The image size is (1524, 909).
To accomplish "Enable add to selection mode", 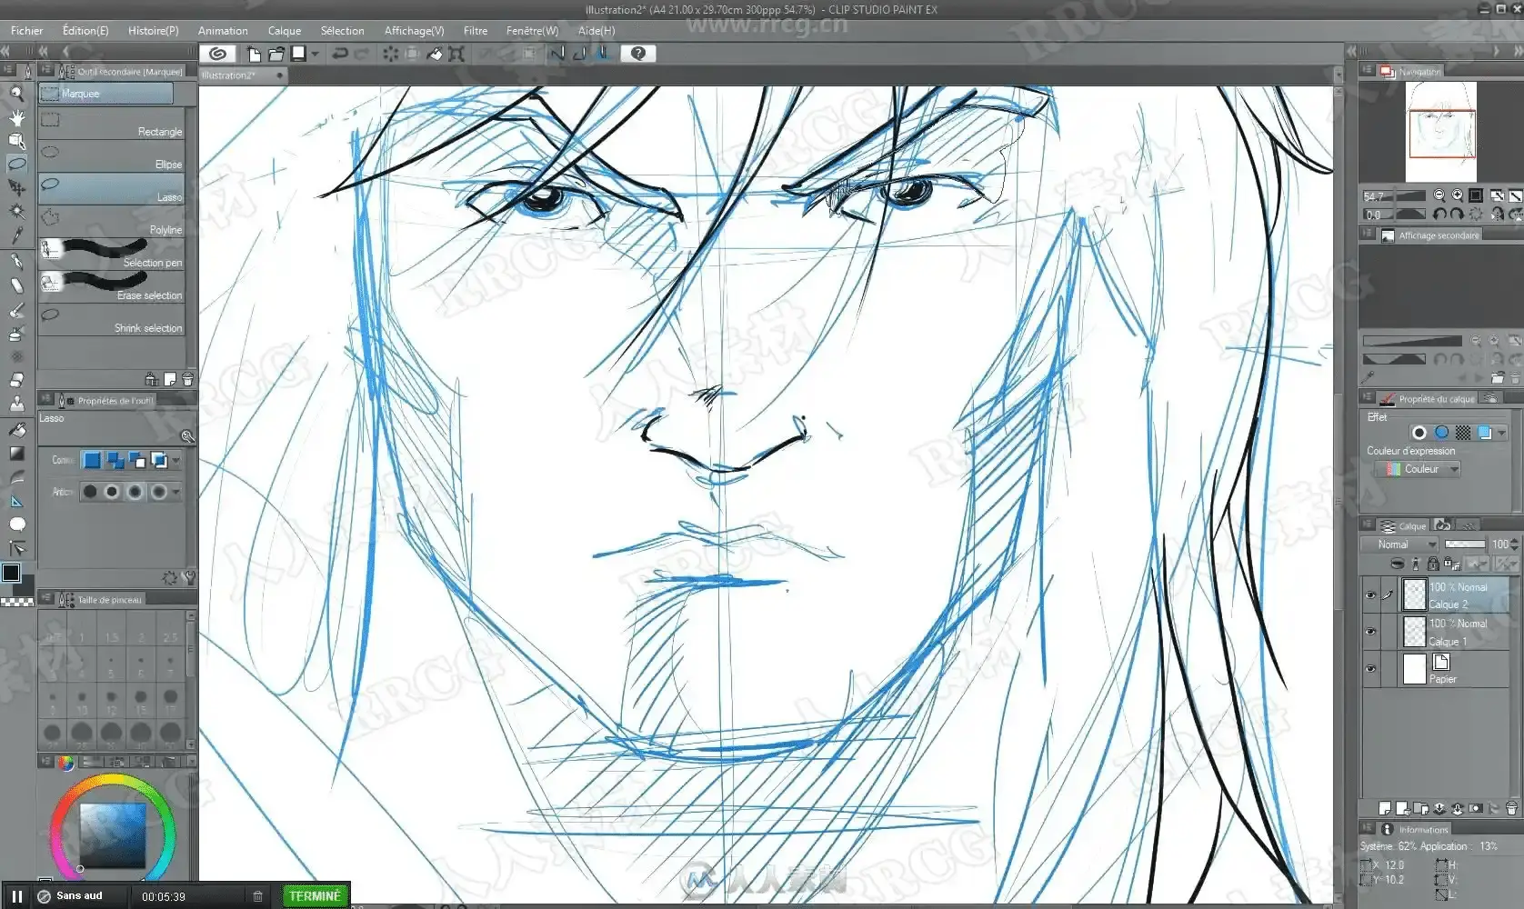I will click(x=115, y=460).
